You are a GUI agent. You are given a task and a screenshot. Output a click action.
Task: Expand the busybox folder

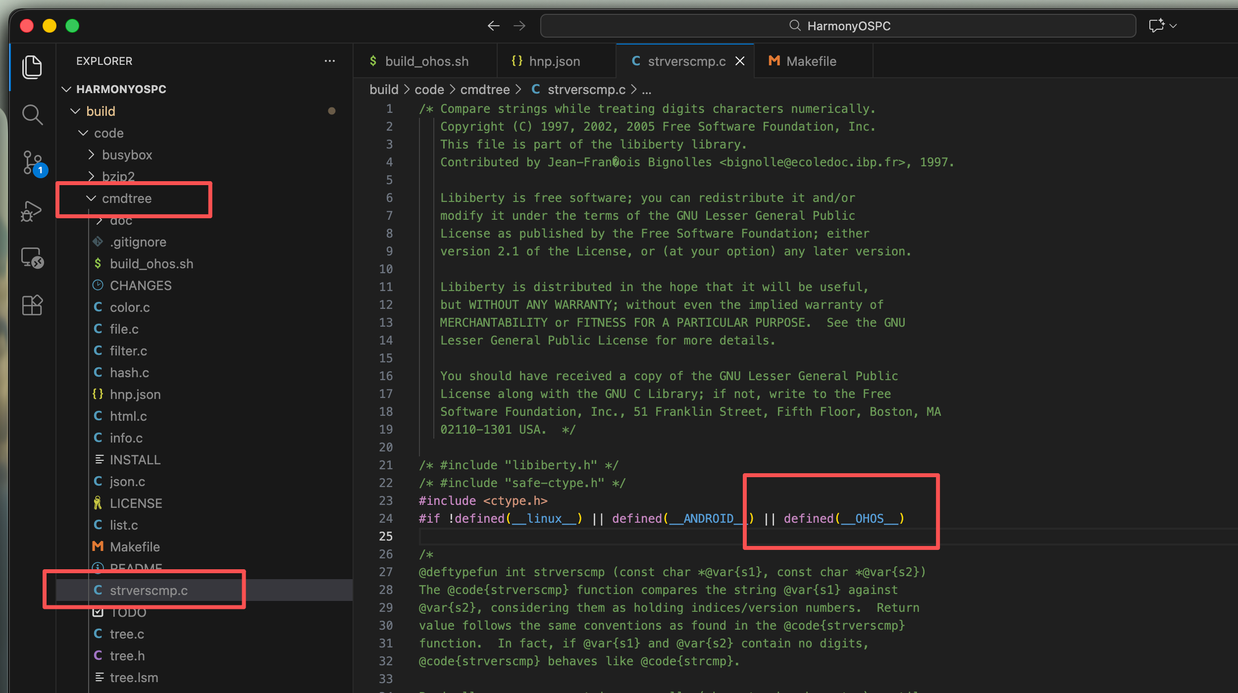pos(126,155)
